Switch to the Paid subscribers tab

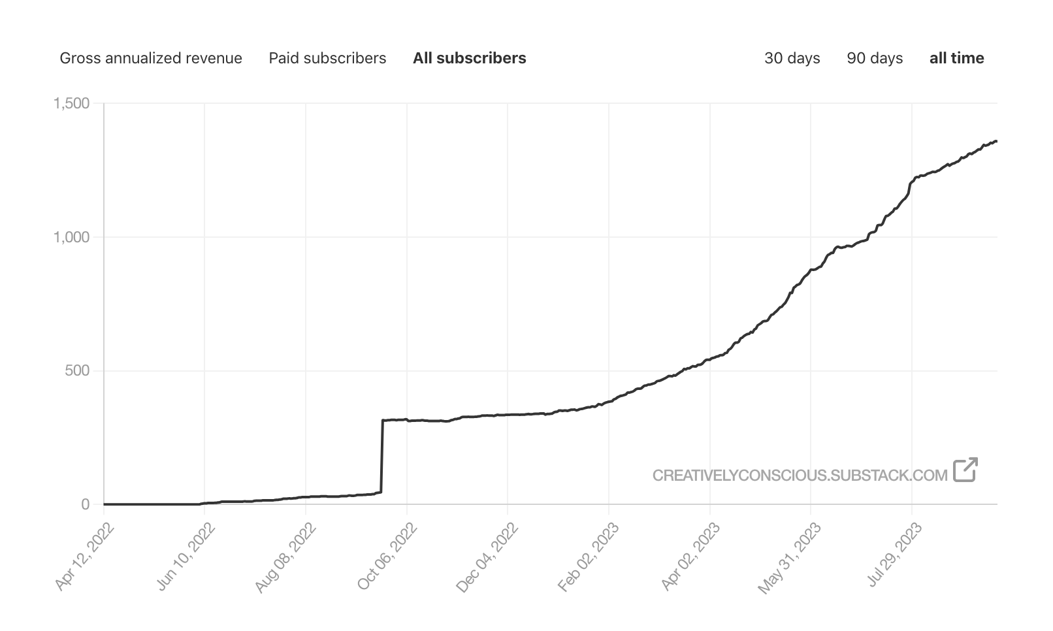pyautogui.click(x=327, y=57)
